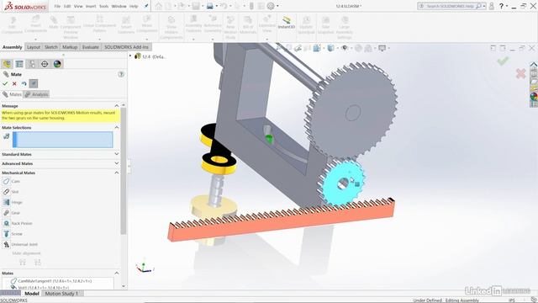
Task: Open the Markup ribbon tab
Action: 70,47
